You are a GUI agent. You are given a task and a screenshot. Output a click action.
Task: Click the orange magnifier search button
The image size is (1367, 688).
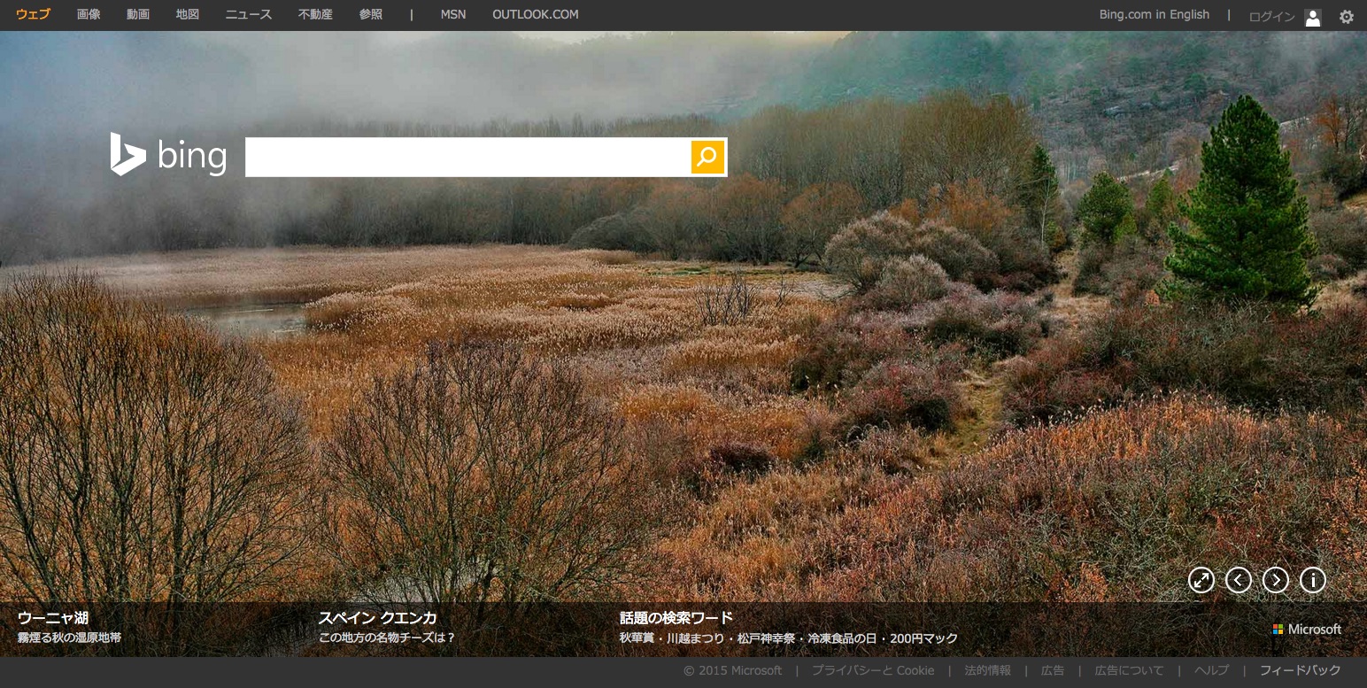point(707,157)
